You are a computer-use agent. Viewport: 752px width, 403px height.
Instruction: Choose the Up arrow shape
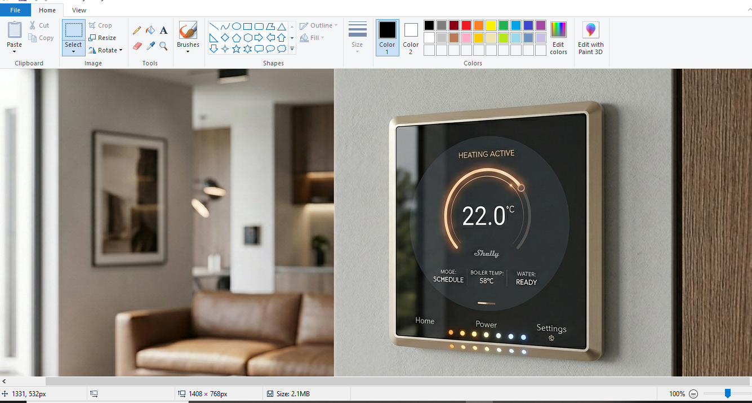coord(282,38)
